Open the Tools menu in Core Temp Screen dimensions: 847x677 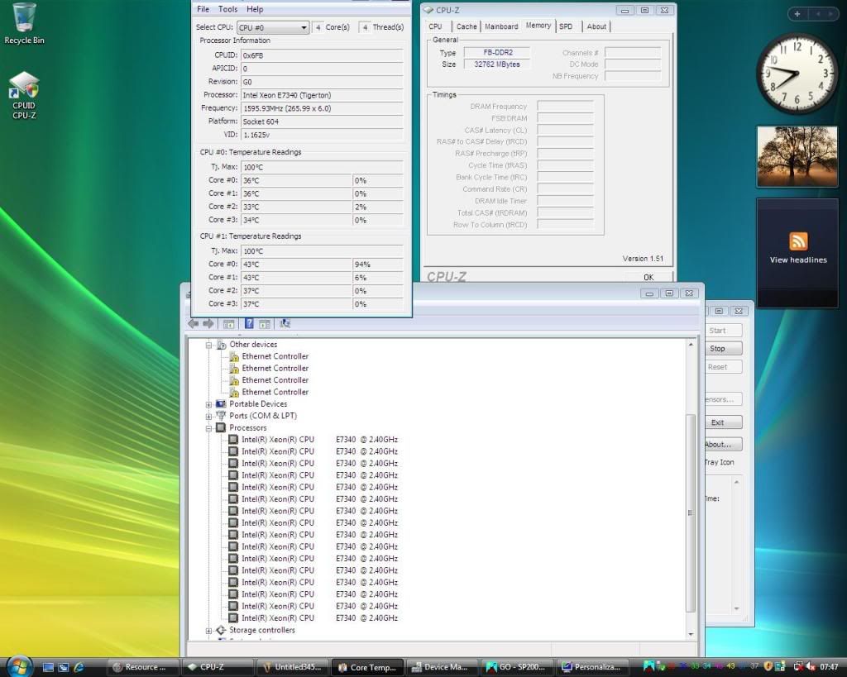228,9
